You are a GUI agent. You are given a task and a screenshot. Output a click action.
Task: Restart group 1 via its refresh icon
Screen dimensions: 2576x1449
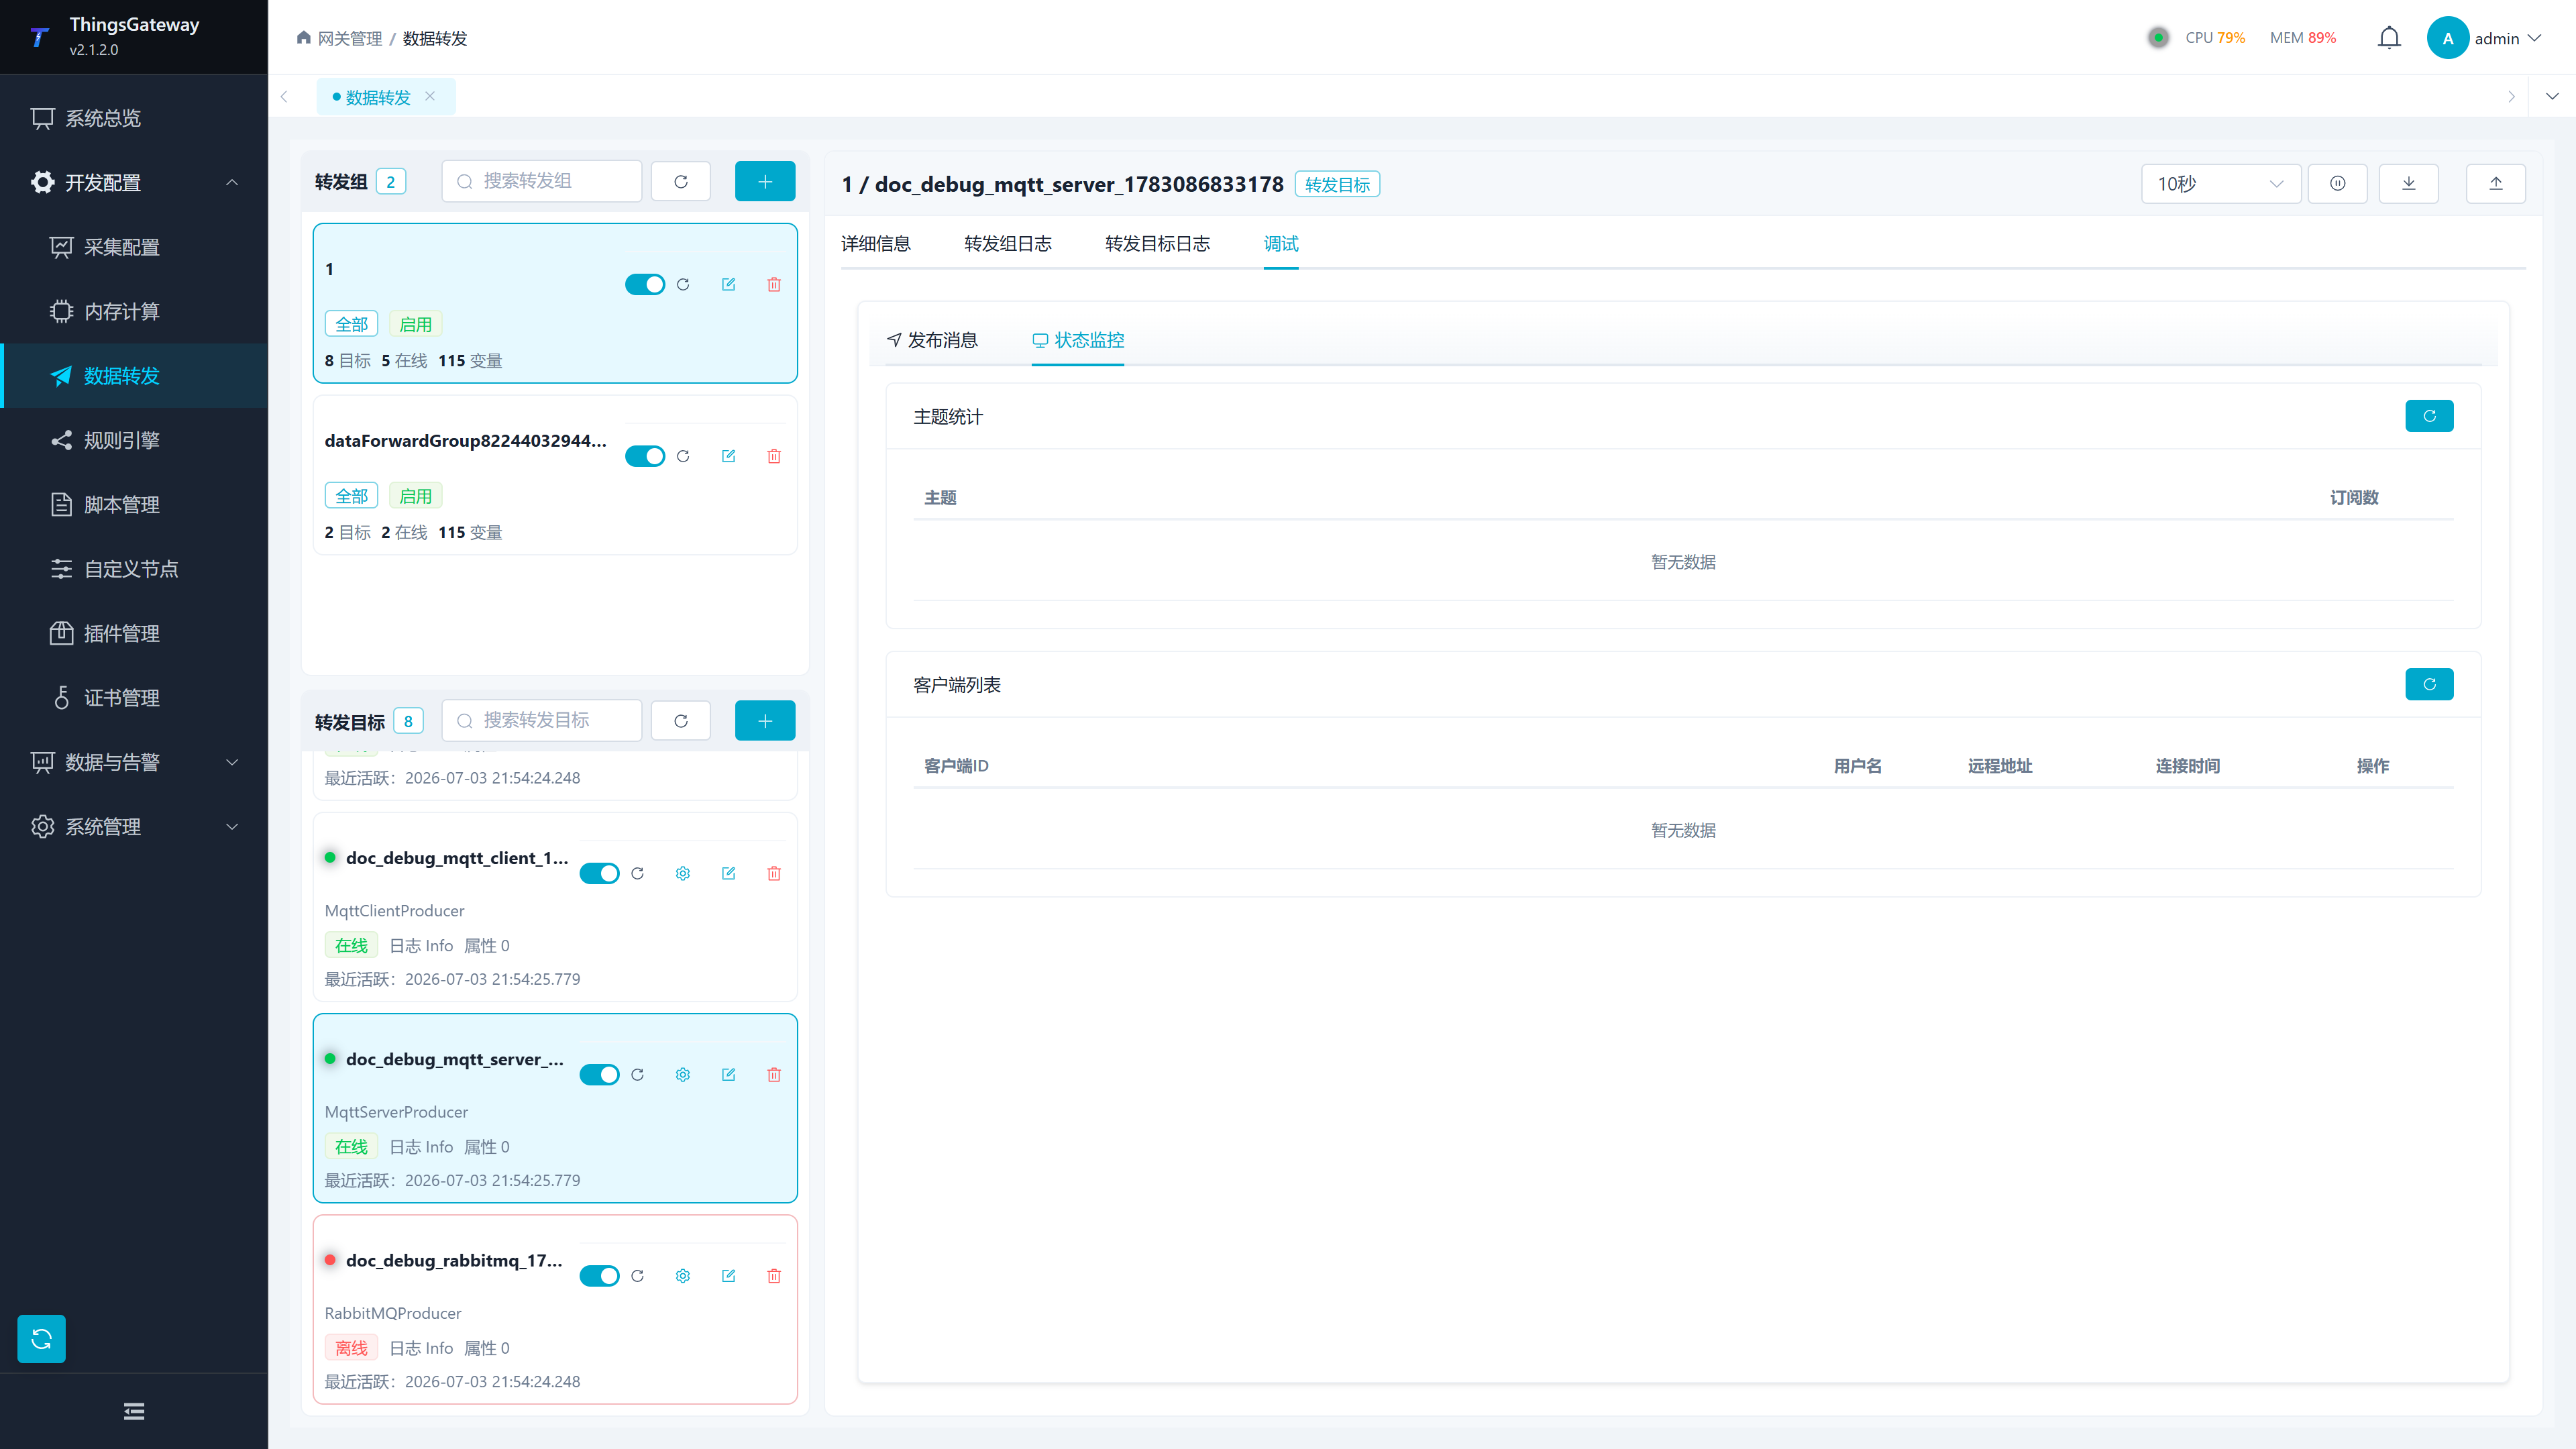click(683, 285)
